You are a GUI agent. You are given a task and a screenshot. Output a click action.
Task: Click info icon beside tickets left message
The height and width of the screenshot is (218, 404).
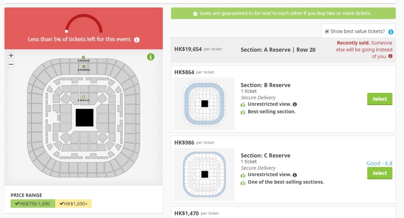click(x=137, y=40)
